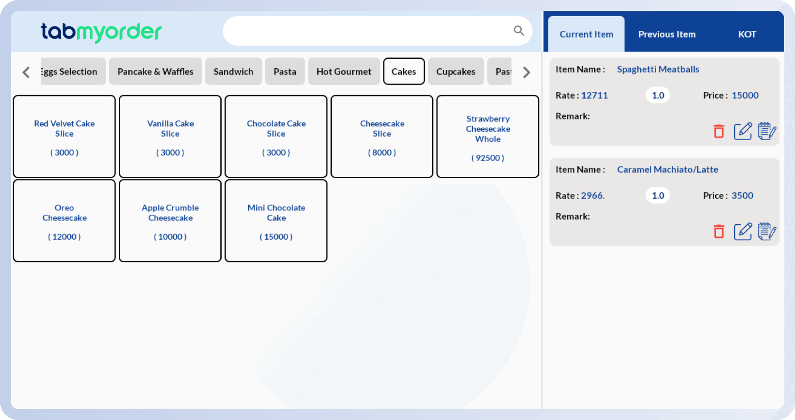Open the Hot Gourmet category
Screen dimensions: 795x420
(x=343, y=71)
